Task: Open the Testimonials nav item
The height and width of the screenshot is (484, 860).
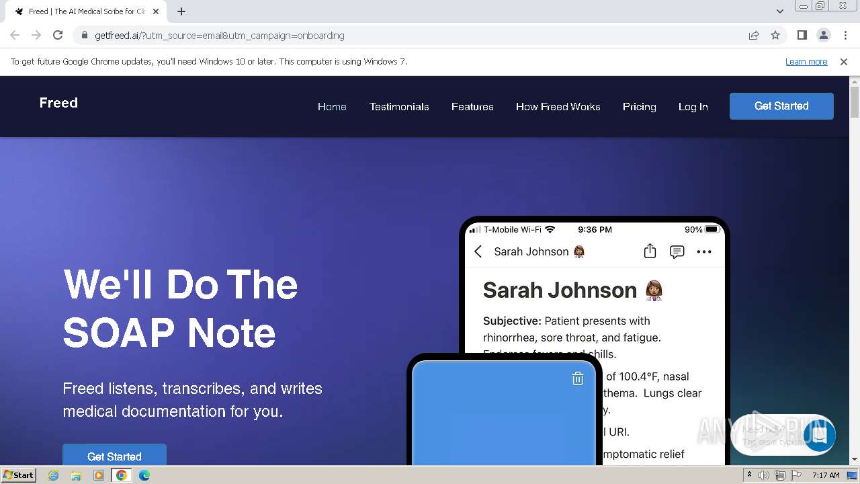Action: [x=399, y=107]
